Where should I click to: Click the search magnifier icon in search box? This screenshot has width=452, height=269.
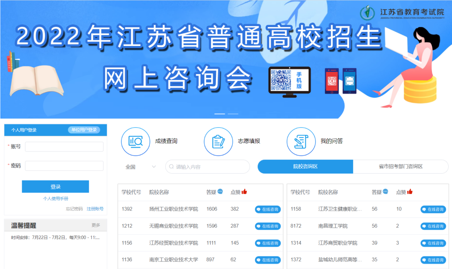click(x=171, y=167)
